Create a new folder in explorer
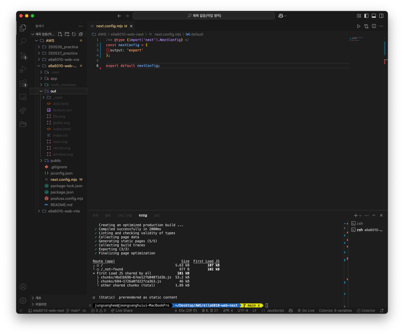404x335 pixels. 67,34
